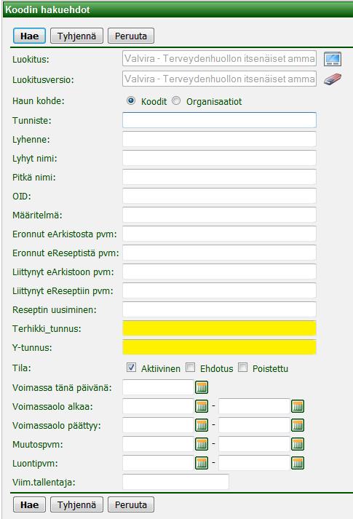The width and height of the screenshot is (353, 519).
Task: Focus the Voimassa tänä päivänä date field
Action: [x=158, y=387]
